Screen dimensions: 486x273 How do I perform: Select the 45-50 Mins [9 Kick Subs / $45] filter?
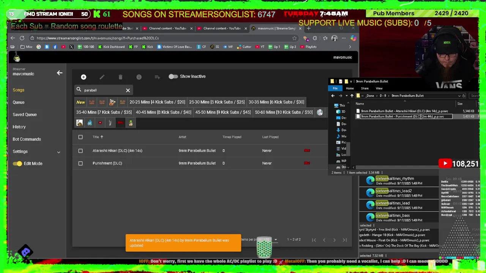(223, 112)
